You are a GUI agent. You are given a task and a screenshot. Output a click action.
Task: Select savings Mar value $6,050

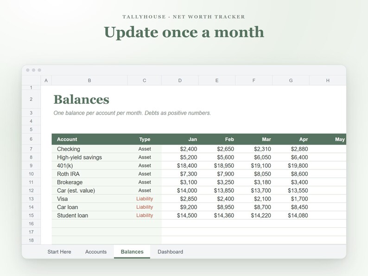coord(254,157)
